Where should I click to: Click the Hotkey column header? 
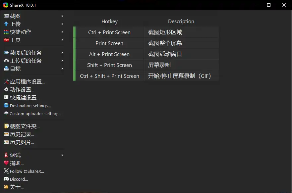click(x=109, y=22)
